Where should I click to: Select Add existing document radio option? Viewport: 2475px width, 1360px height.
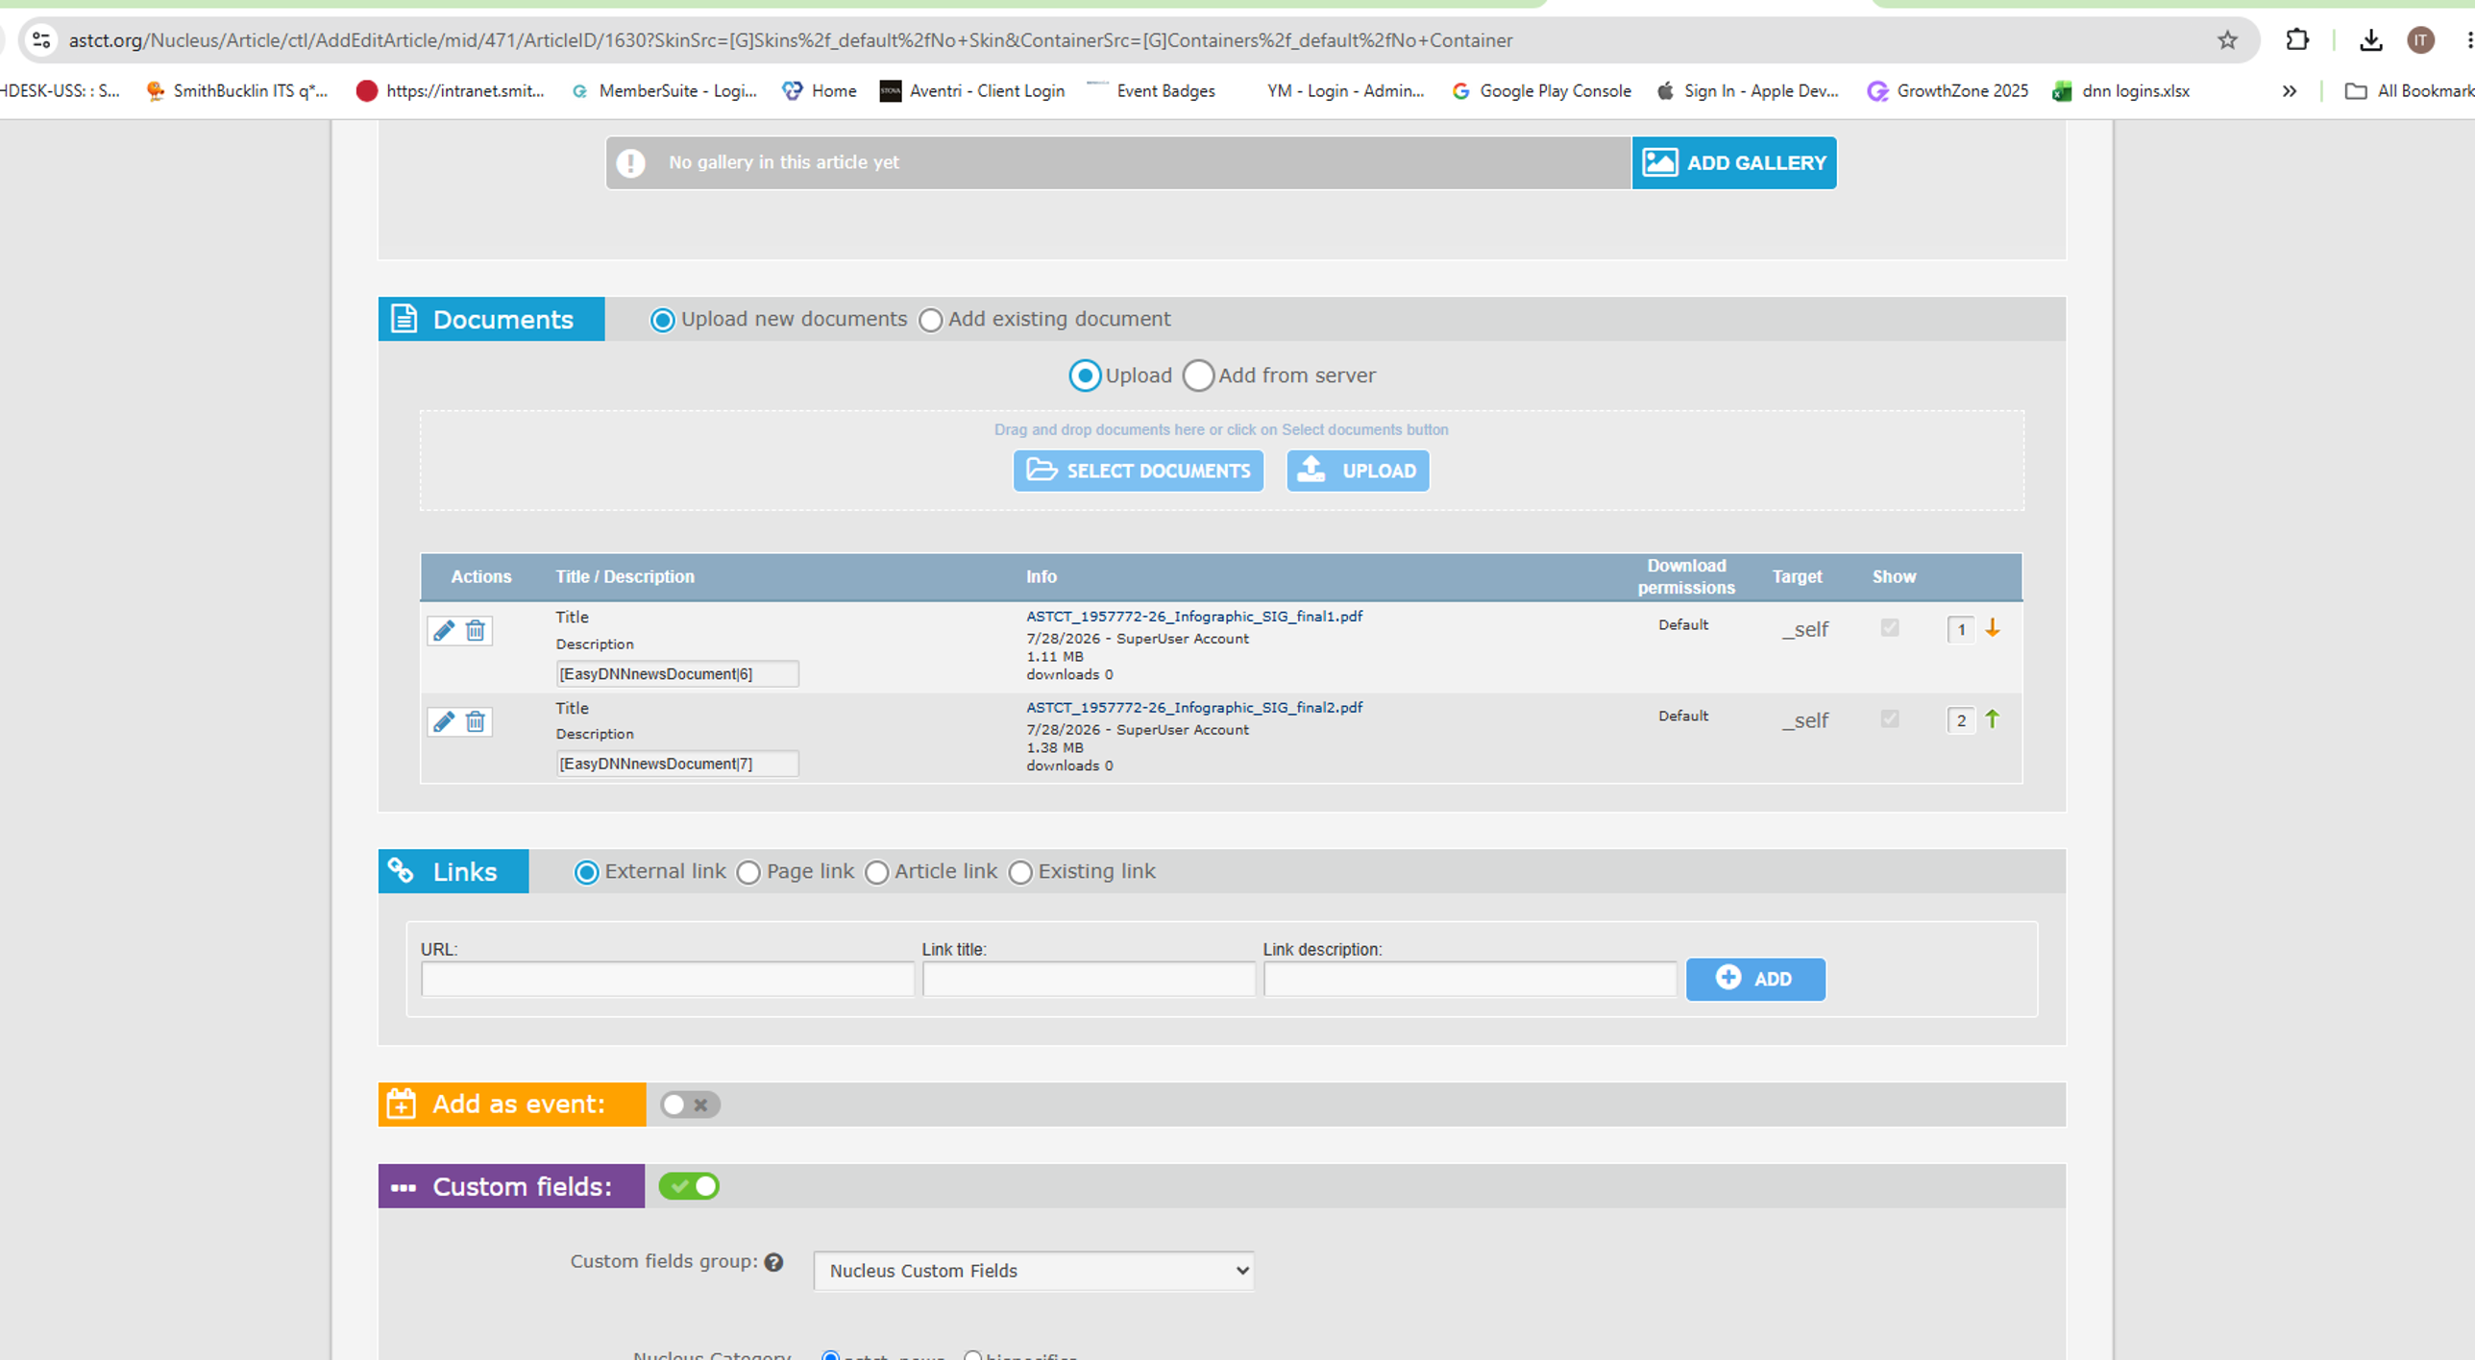tap(930, 320)
